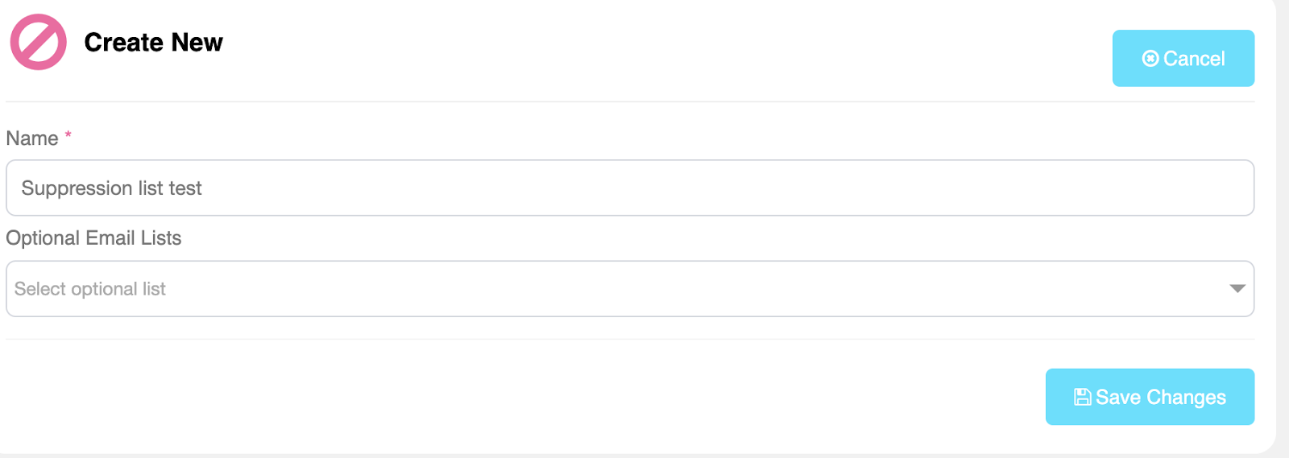Image resolution: width=1289 pixels, height=458 pixels.
Task: Click the circled X icon in Cancel
Action: 1150,59
